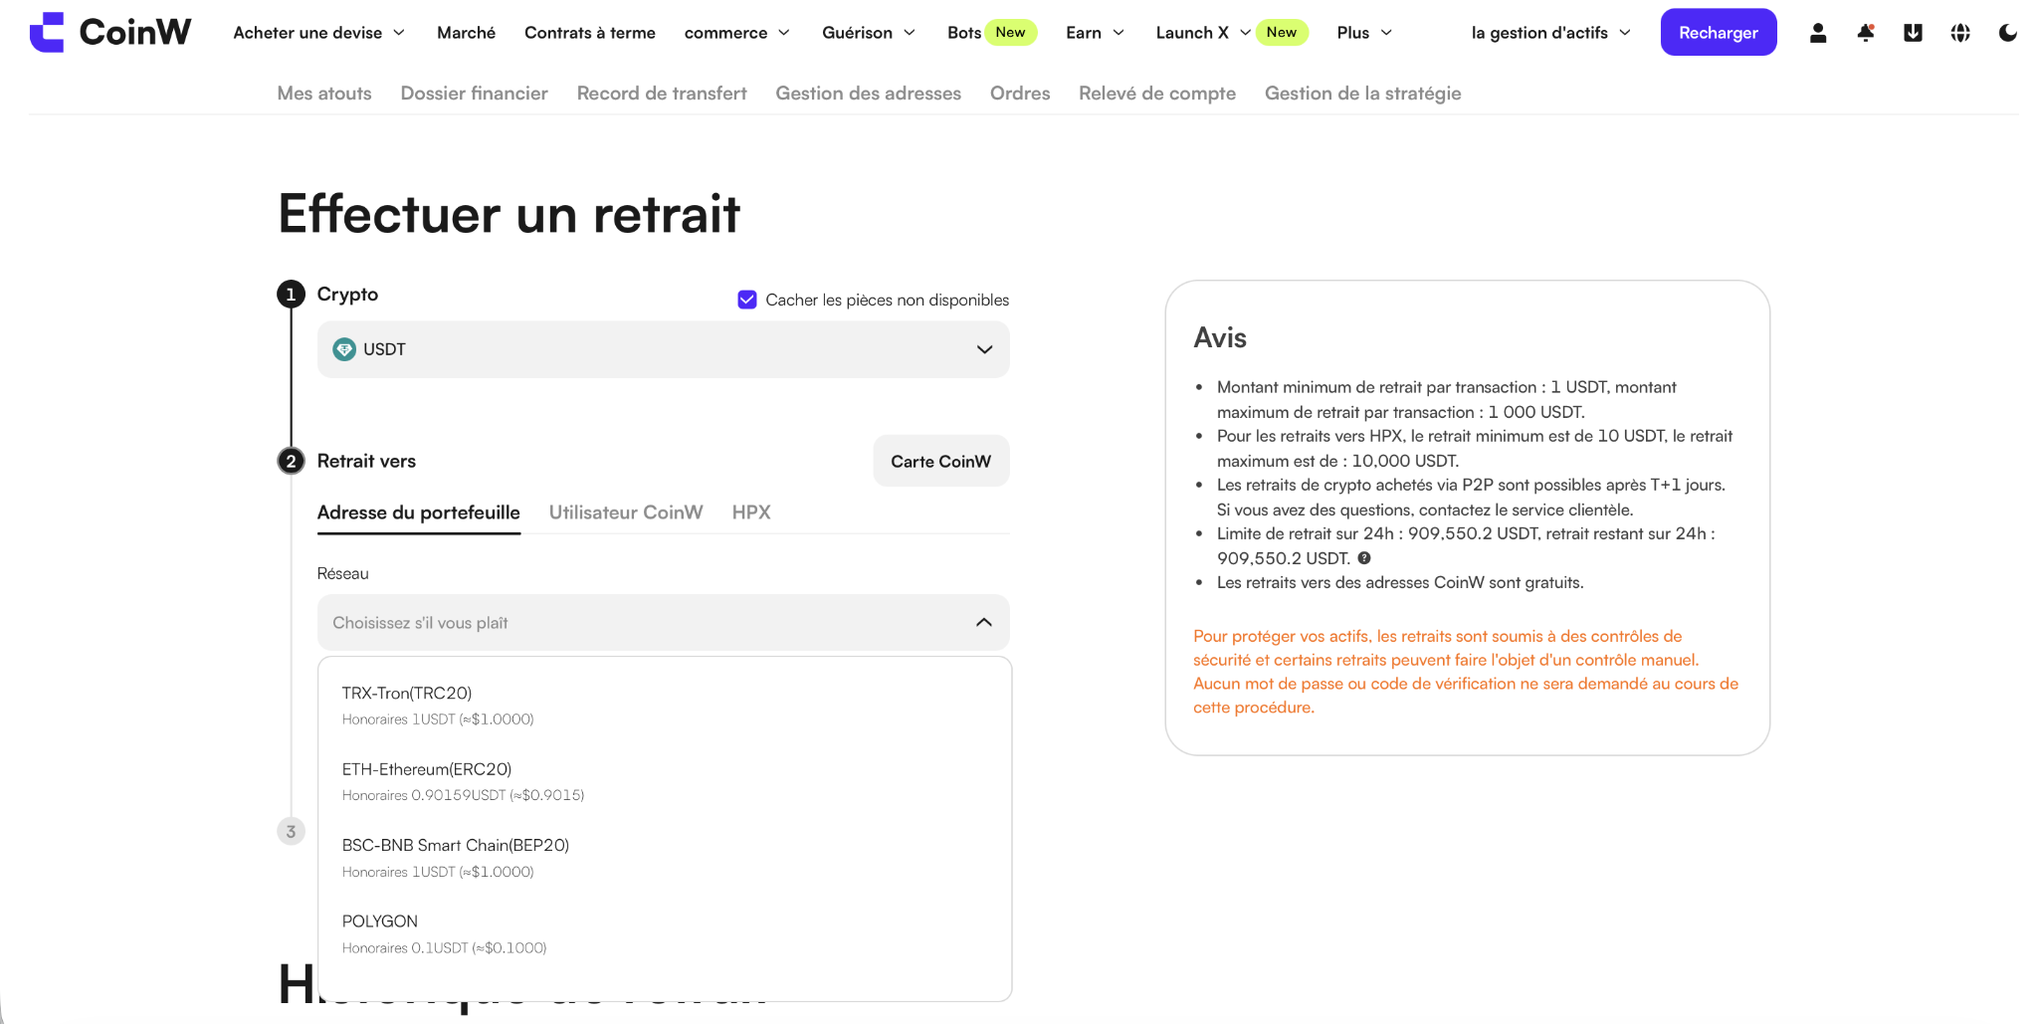Click the Recharger button
Viewport: 2038px width, 1024px height.
(1719, 33)
